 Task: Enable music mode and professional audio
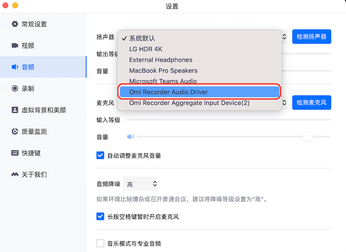[x=100, y=243]
